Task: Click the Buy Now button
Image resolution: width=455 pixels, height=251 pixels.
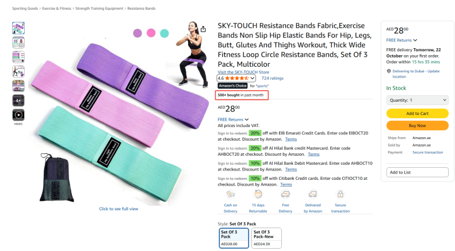Action: tap(417, 125)
